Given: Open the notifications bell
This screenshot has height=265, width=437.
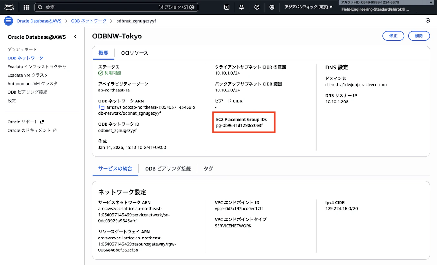Looking at the screenshot, I should tap(241, 7).
